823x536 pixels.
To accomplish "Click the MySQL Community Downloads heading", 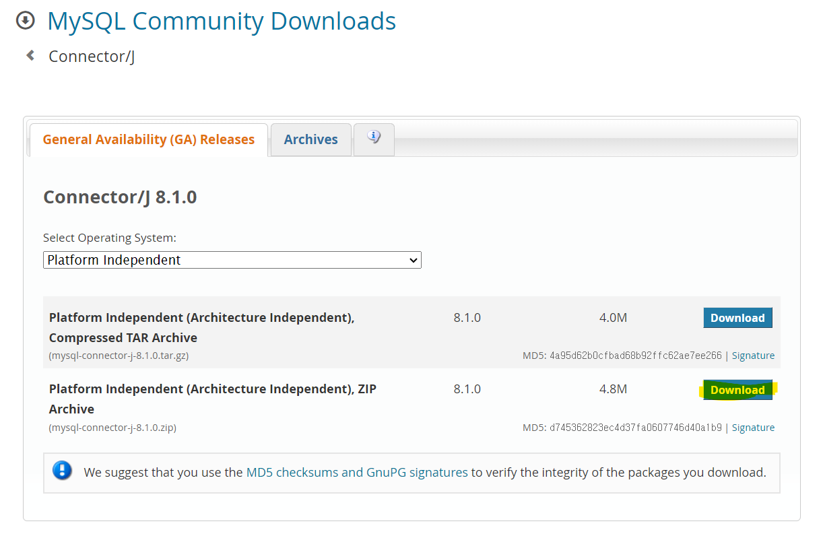I will point(222,21).
